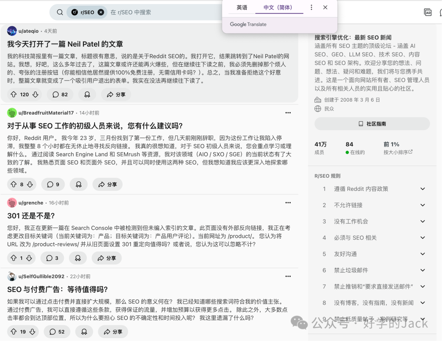
Task: Open post options on "SEO 与付费广告" post
Action: (288, 276)
